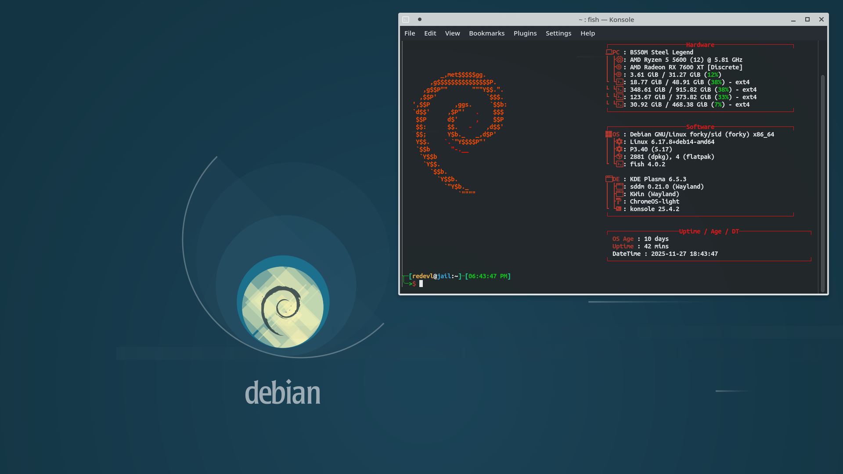The image size is (843, 474).
Task: Open the View menu
Action: [452, 33]
